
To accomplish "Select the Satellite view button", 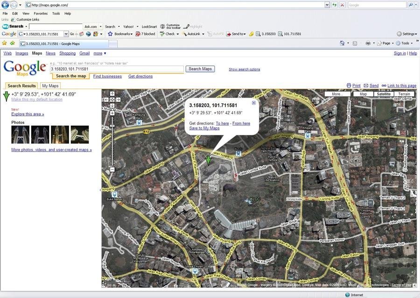I will [x=384, y=94].
